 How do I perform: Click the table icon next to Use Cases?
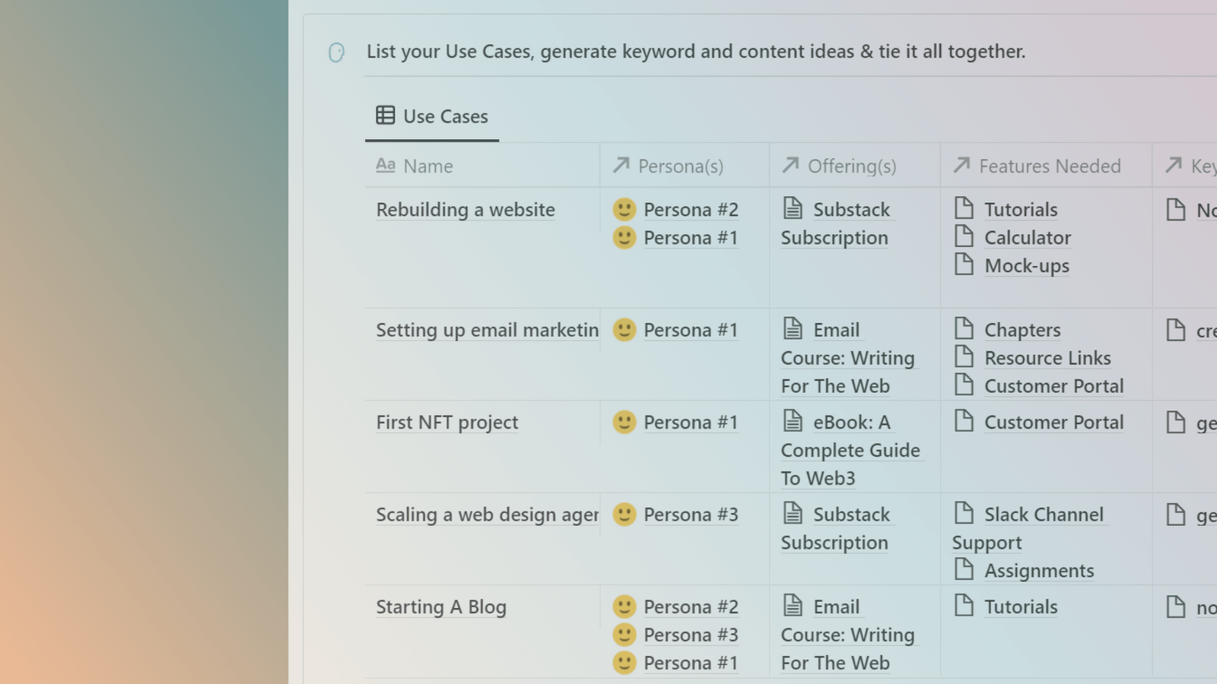384,116
